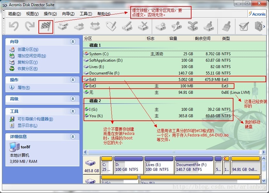The height and width of the screenshot is (193, 269).
Task: Select the 无 Linux LVM partition row
Action: click(175, 92)
